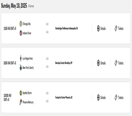
Task: Click the New York Liberty logo
Action: tap(21, 67)
